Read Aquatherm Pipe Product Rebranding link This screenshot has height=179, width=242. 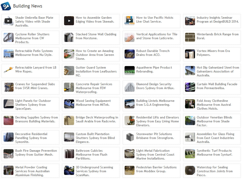[154, 69]
